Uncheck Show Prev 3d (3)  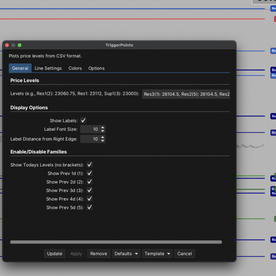[90, 190]
